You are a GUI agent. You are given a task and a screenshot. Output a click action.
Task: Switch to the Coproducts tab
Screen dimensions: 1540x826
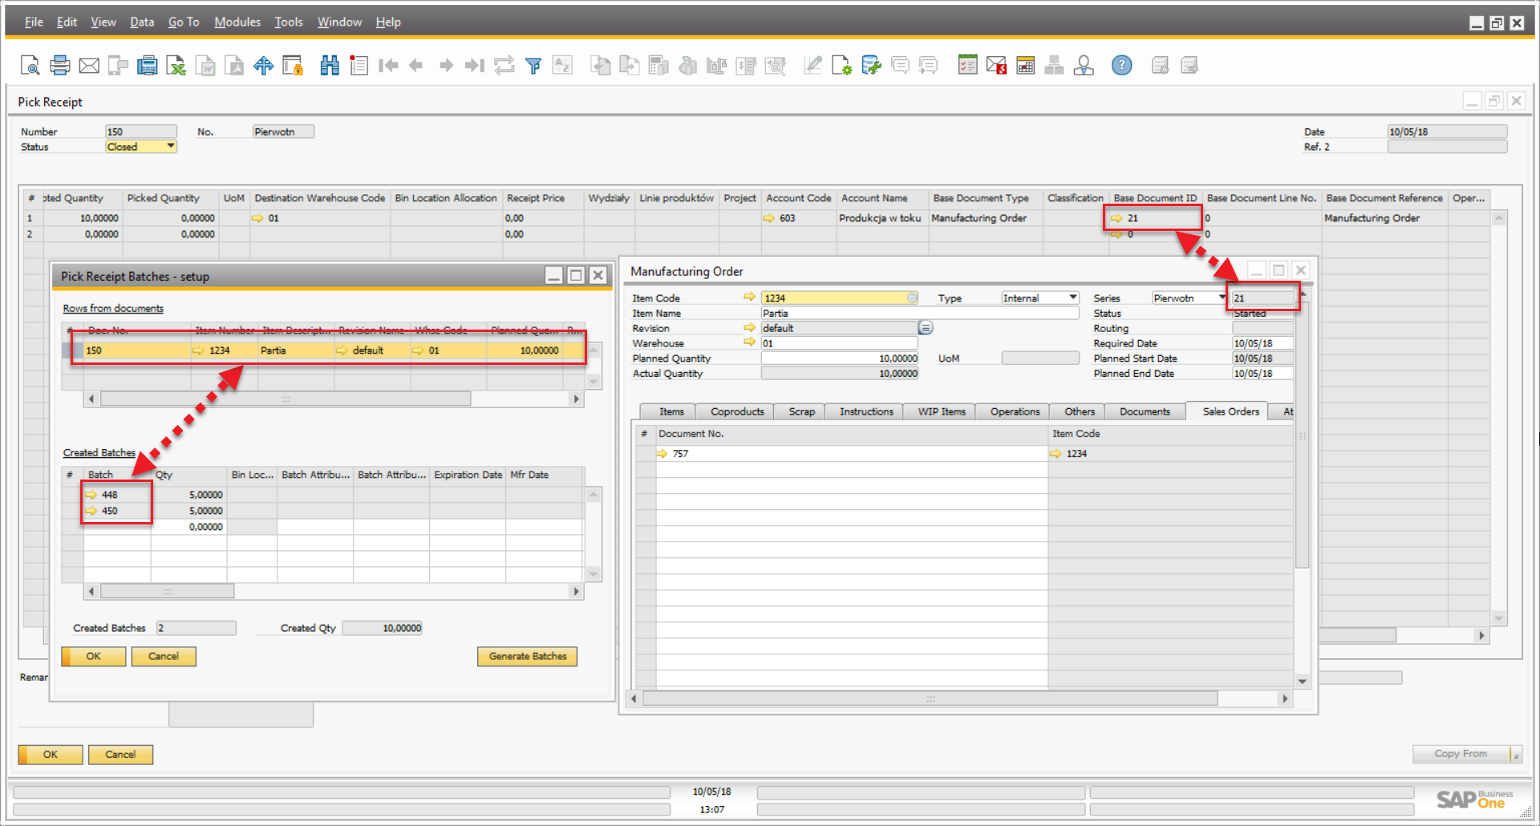pyautogui.click(x=735, y=411)
